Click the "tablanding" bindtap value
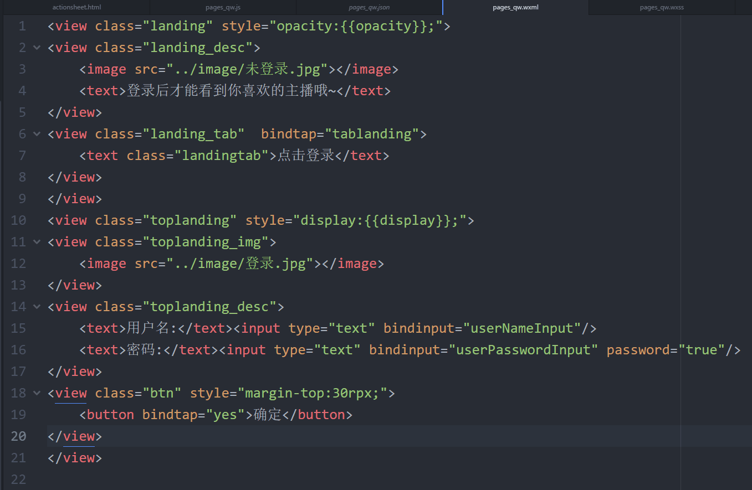The height and width of the screenshot is (490, 752). (371, 134)
